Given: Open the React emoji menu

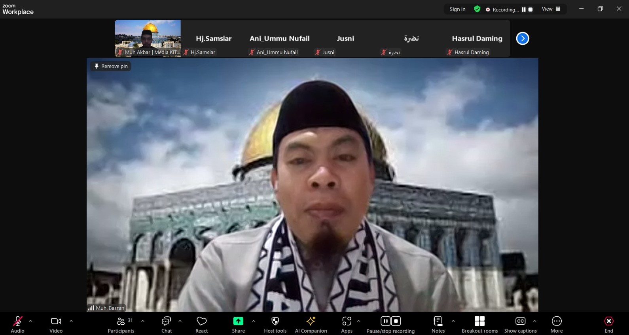Looking at the screenshot, I should click(201, 324).
